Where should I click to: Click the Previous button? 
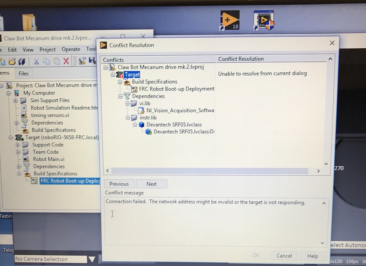119,184
